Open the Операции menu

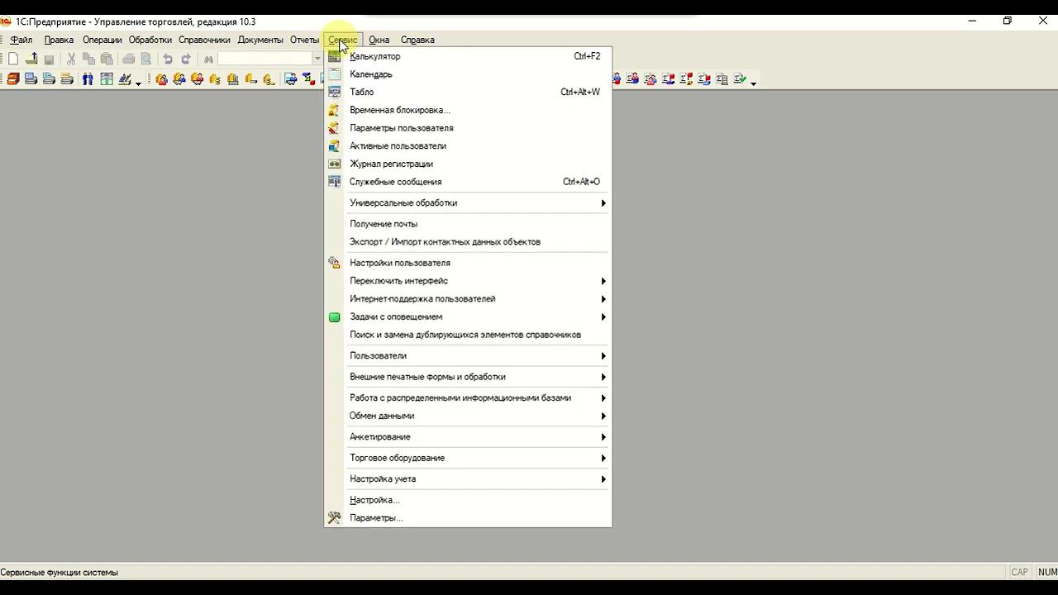tap(102, 40)
